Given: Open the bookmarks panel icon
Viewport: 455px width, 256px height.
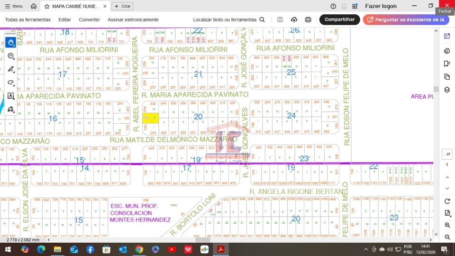Looking at the screenshot, I should click(x=447, y=64).
